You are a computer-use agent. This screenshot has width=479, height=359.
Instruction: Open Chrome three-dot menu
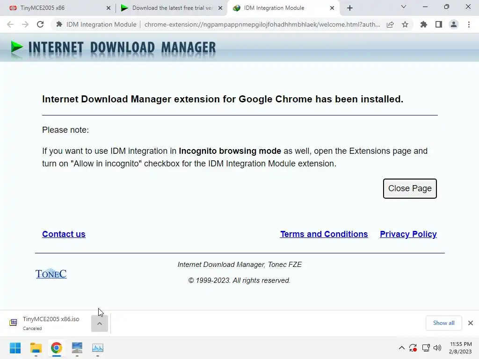(469, 24)
